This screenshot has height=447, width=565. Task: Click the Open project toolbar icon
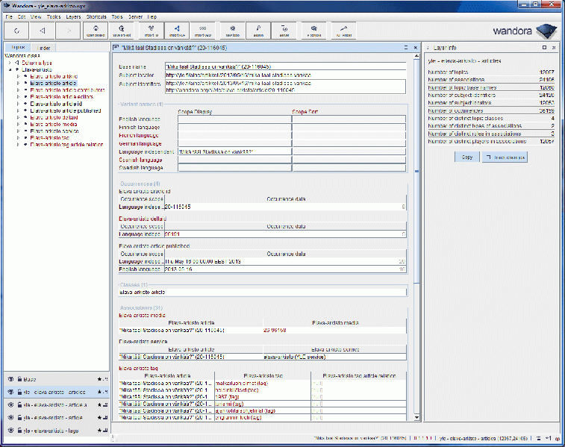pyautogui.click(x=95, y=31)
